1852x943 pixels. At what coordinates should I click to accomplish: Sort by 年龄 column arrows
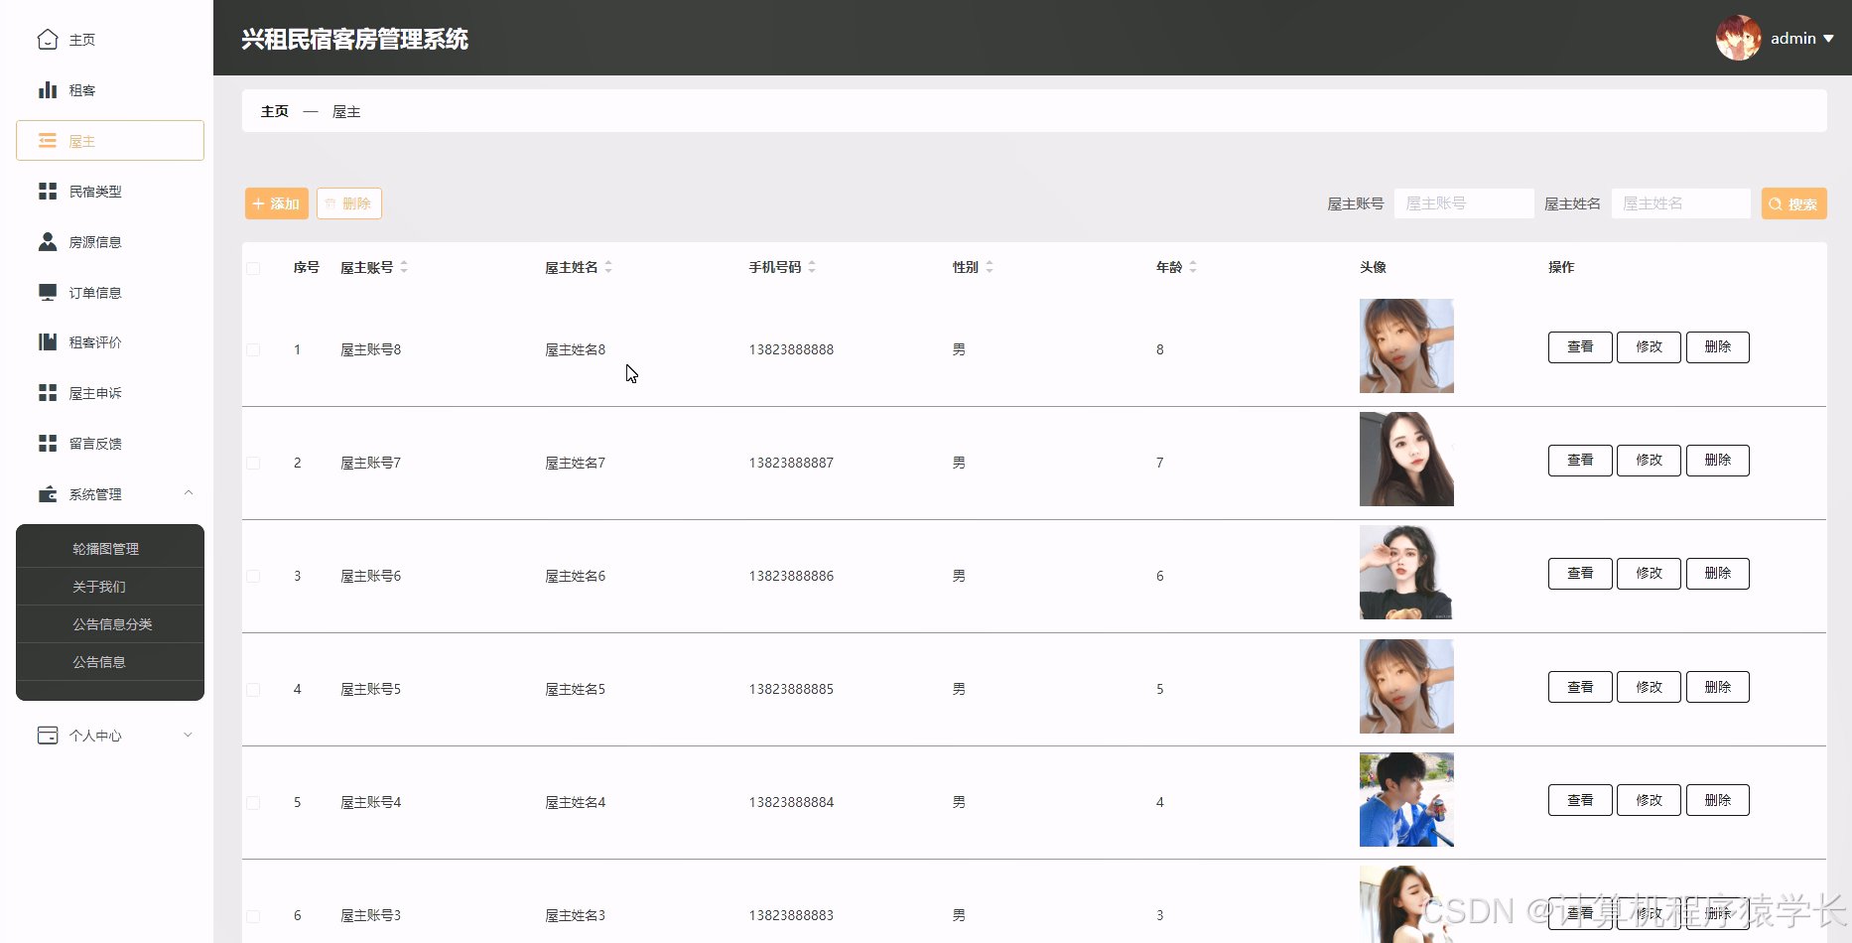point(1193,267)
